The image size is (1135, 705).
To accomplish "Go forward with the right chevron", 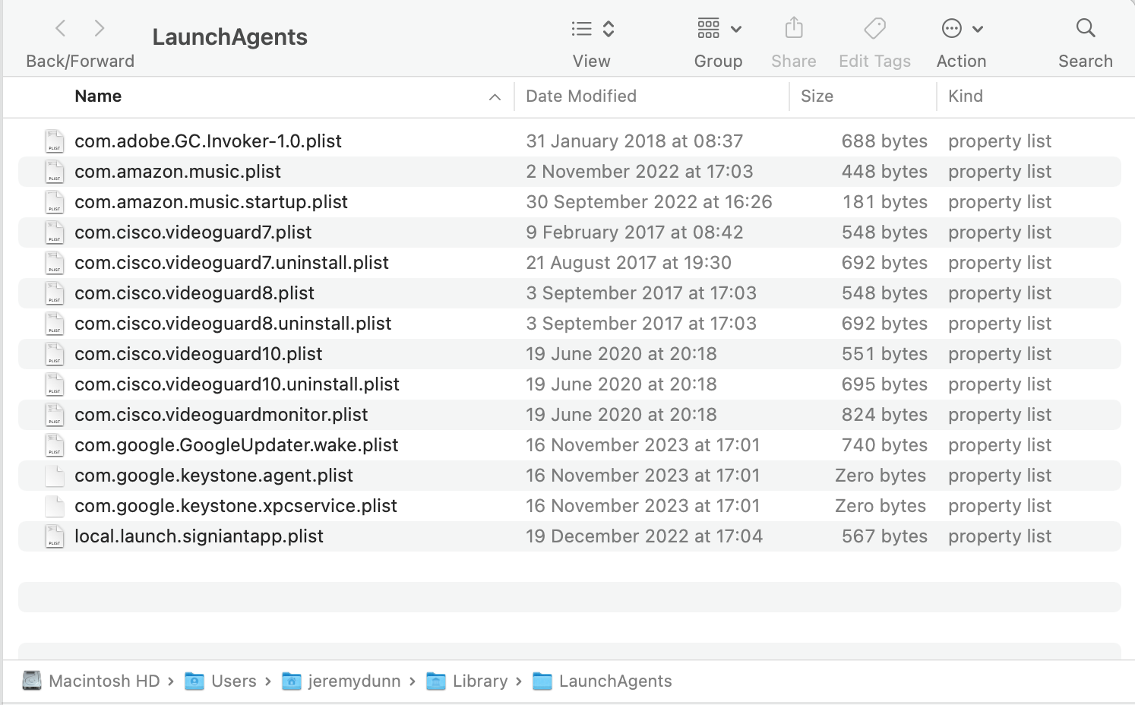I will (x=100, y=29).
